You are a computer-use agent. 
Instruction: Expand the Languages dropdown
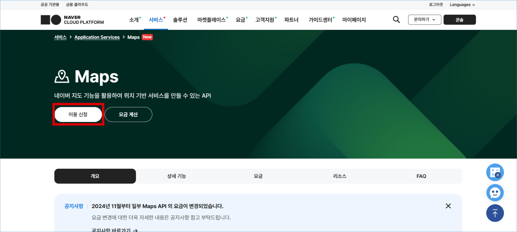tap(462, 5)
